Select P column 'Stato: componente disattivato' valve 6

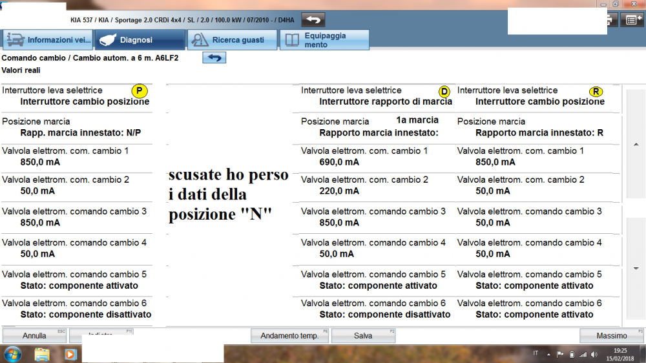pyautogui.click(x=86, y=315)
